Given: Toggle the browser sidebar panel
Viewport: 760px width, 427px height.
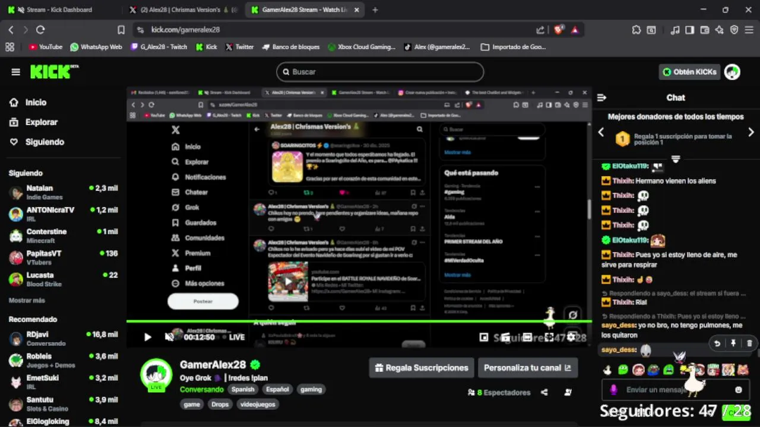Looking at the screenshot, I should tap(689, 30).
